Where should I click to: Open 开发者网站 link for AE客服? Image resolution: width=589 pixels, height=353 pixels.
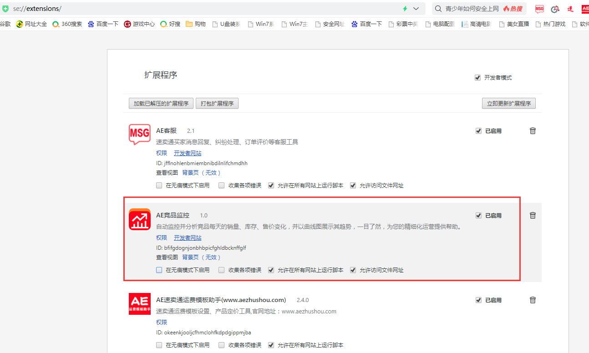pyautogui.click(x=188, y=153)
